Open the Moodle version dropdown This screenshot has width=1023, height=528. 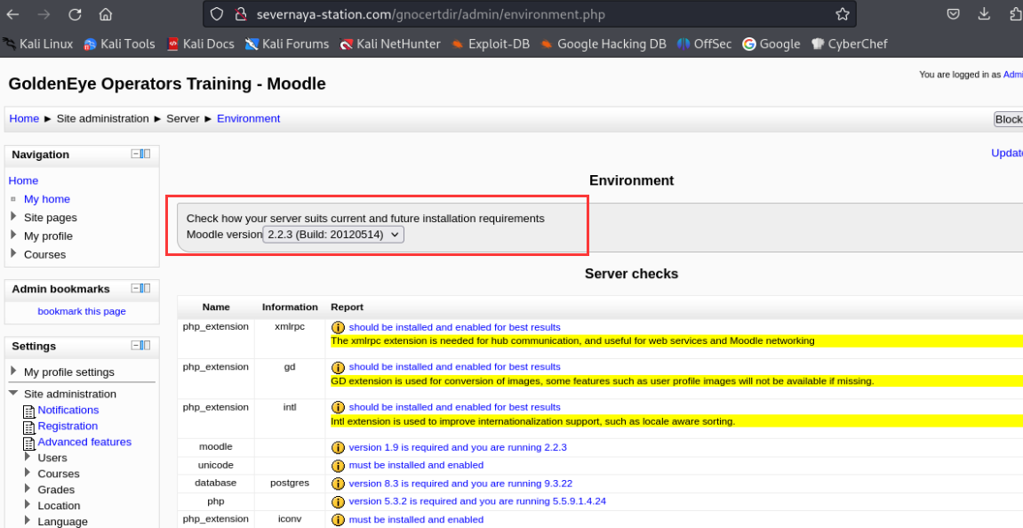(333, 235)
